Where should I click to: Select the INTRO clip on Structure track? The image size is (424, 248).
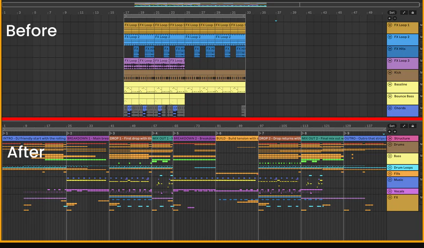click(34, 138)
